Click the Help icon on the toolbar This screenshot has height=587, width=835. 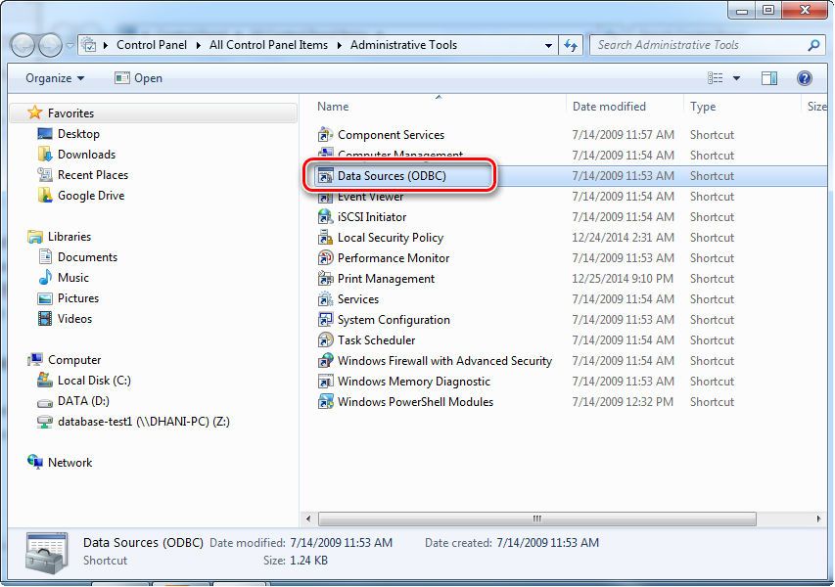click(804, 78)
